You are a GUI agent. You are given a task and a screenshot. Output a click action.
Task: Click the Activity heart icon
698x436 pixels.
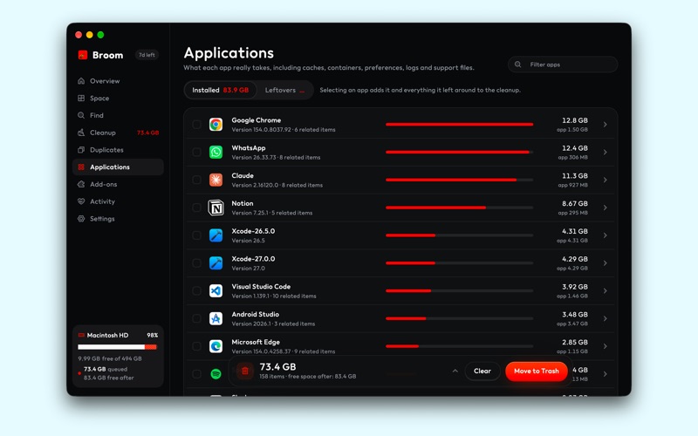click(81, 201)
